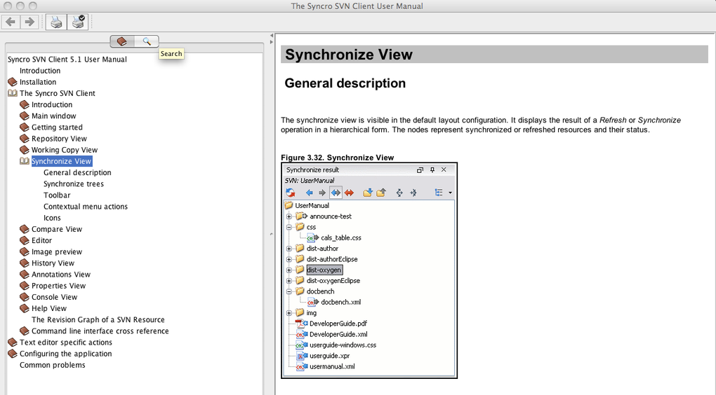Image resolution: width=716 pixels, height=395 pixels.
Task: Click the book icon beside Help View
Action: click(x=24, y=308)
